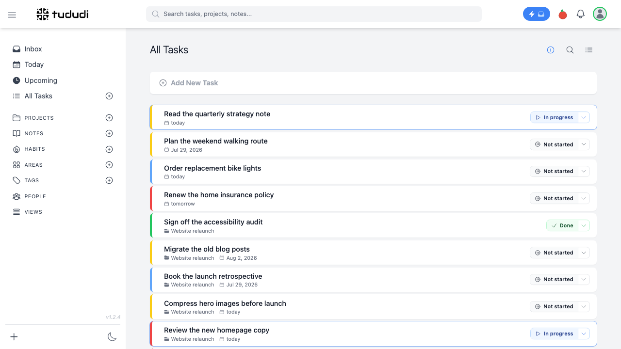Click Not started status of Migrate old blog posts

tap(554, 253)
